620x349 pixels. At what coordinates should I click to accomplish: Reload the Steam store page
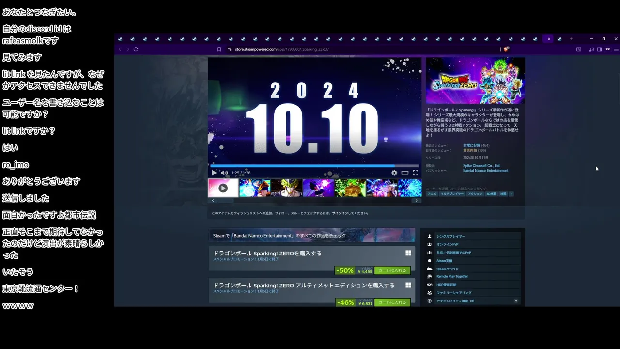(x=136, y=49)
